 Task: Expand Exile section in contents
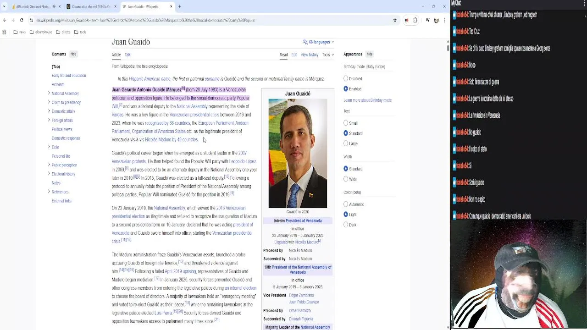click(x=49, y=147)
